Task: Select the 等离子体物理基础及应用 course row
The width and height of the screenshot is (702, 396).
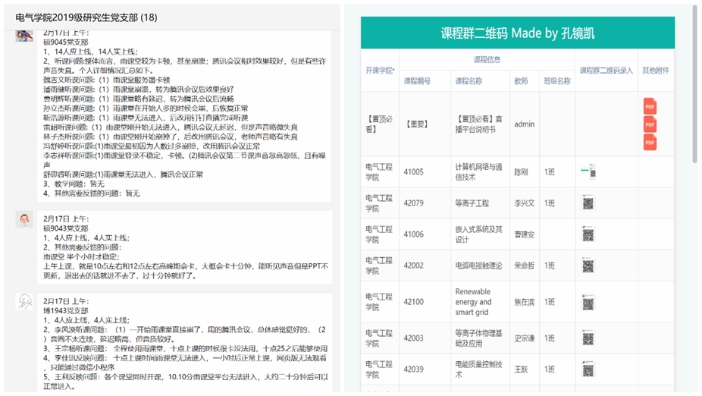Action: tap(480, 338)
